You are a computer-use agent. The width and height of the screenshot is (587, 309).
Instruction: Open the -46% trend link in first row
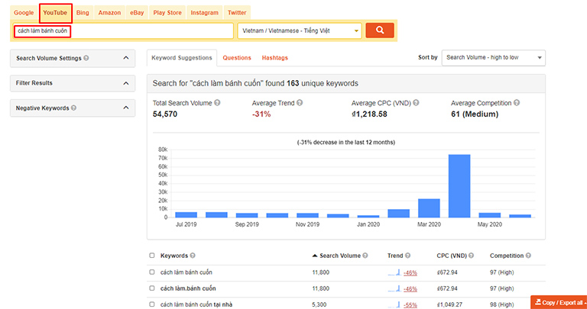410,272
